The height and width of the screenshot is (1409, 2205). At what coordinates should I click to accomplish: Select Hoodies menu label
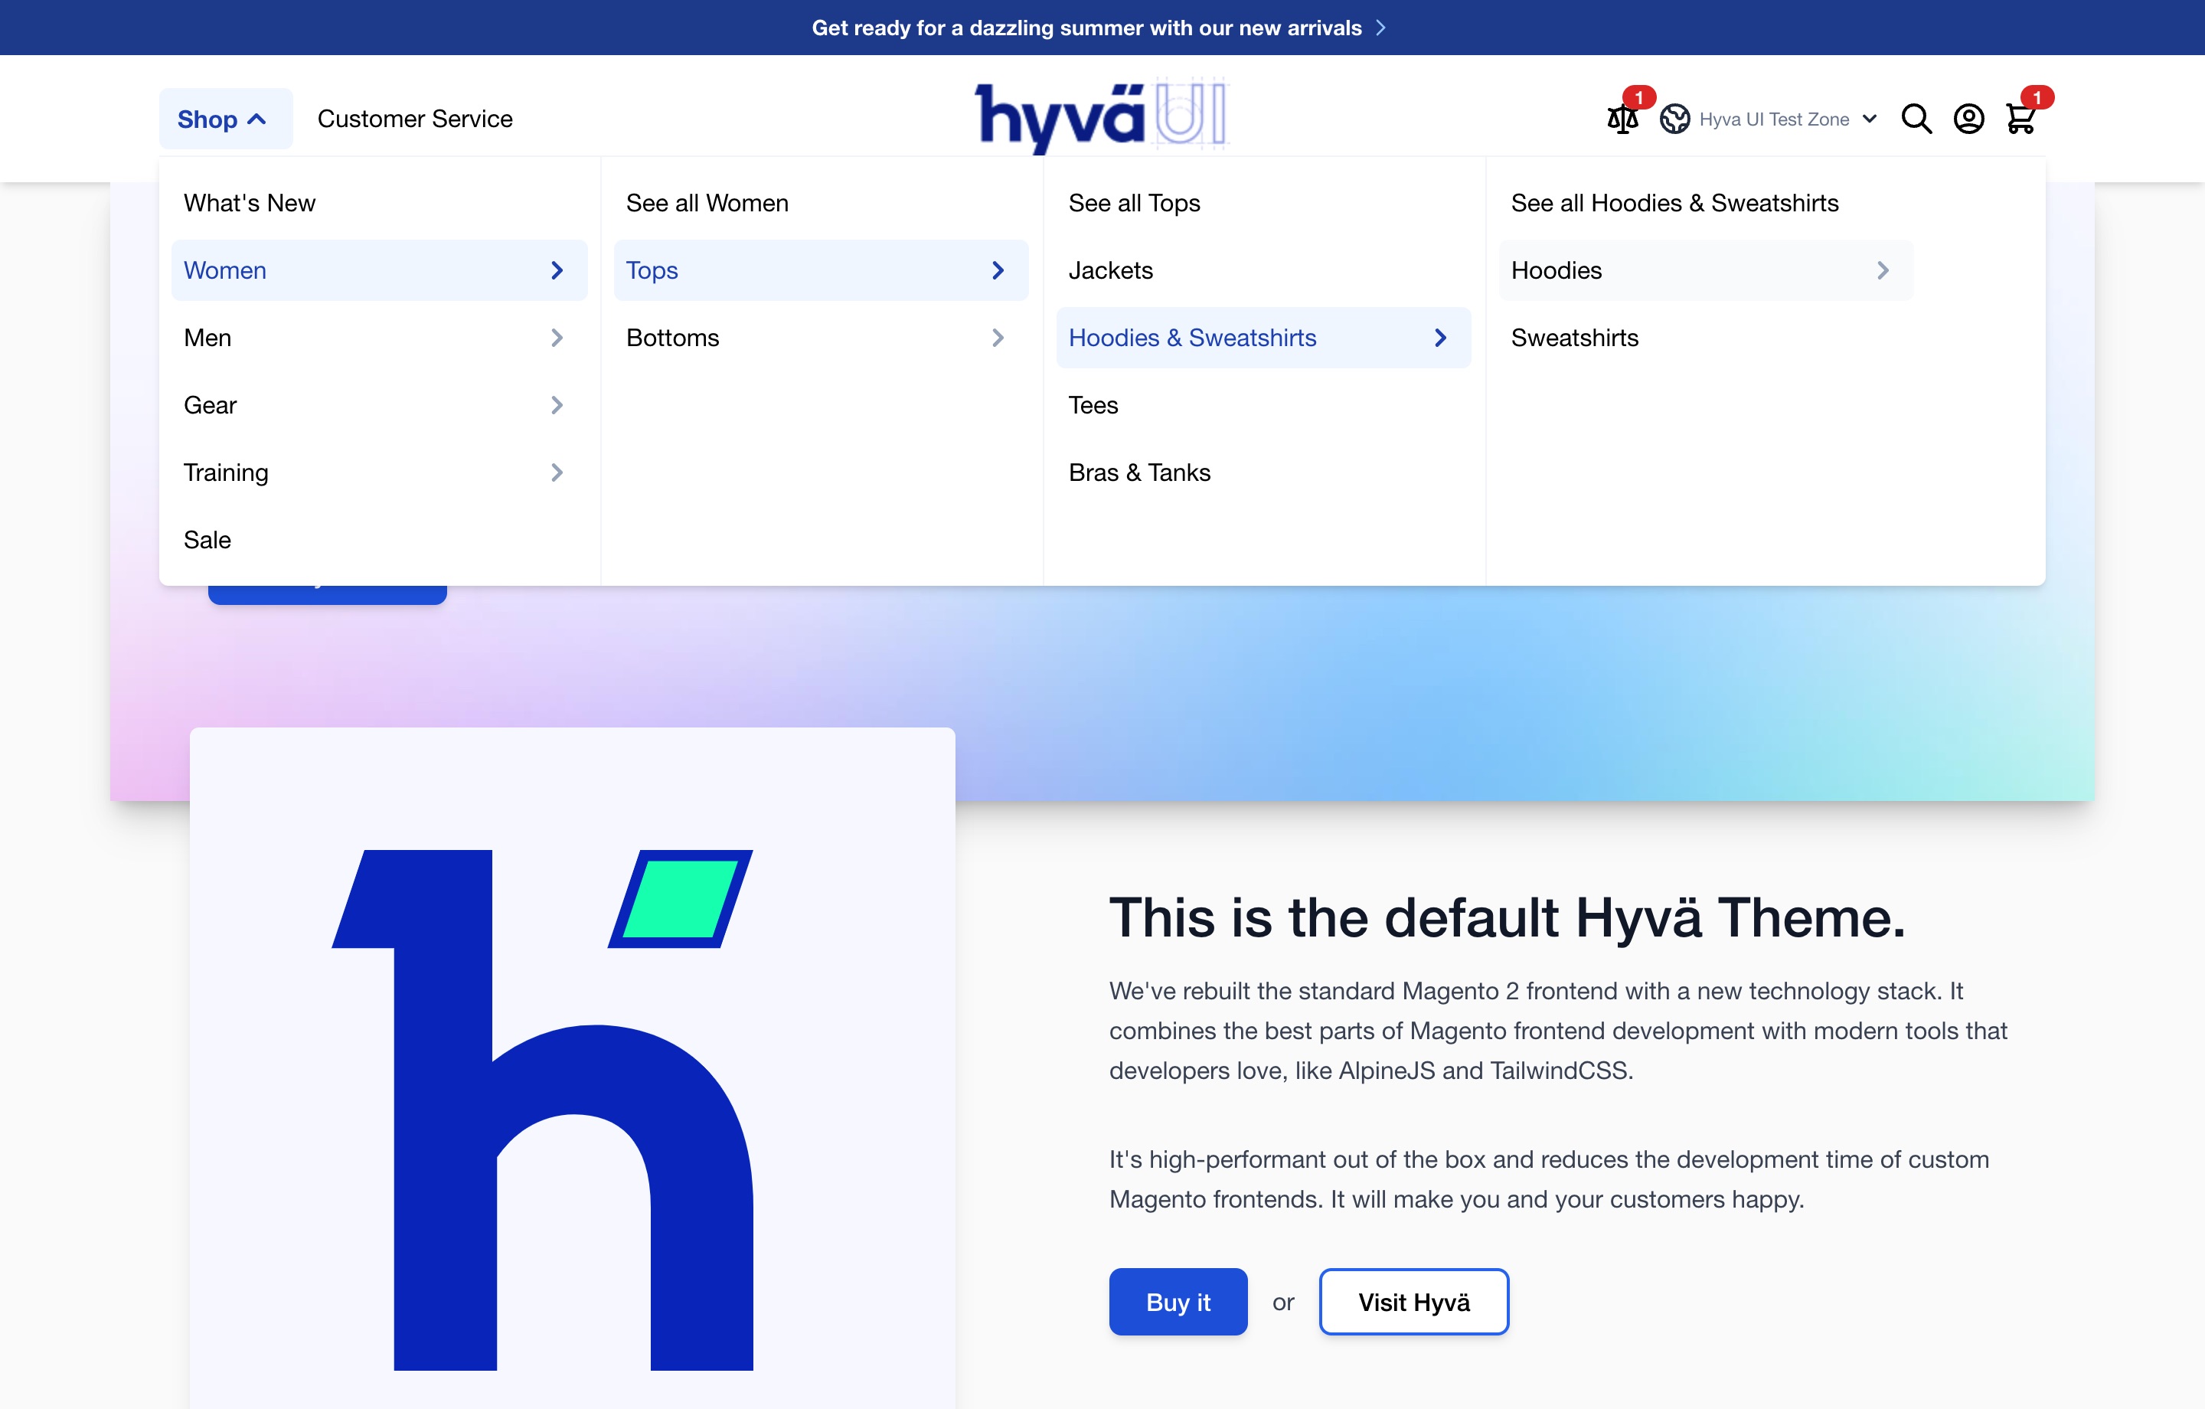coord(1557,270)
